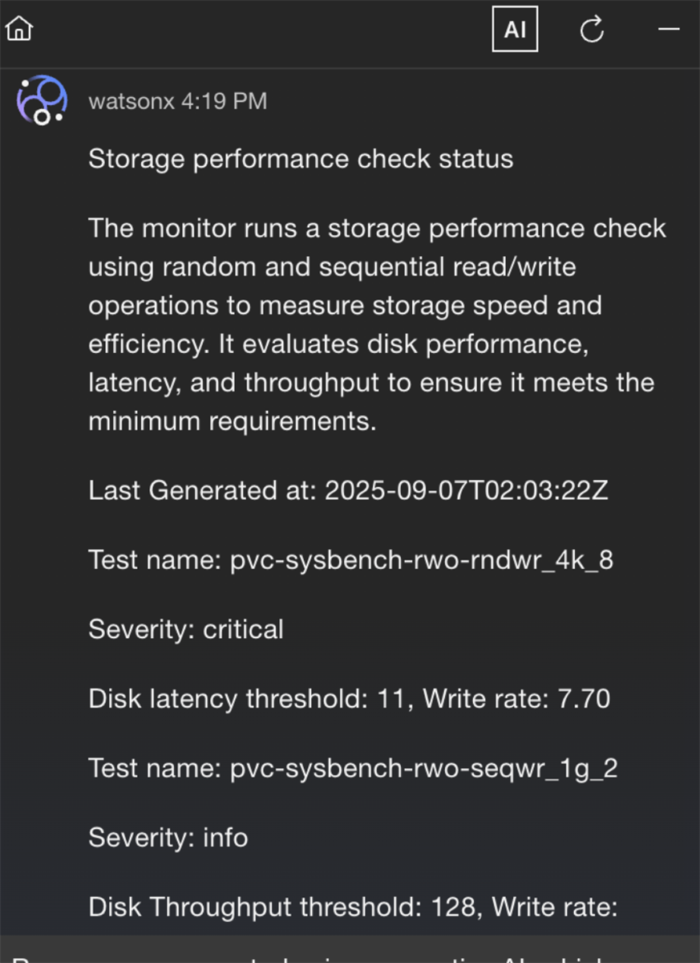Click test name pvc-sysbench-rwo-seqwr_1g_2
The image size is (700, 963).
coord(423,769)
